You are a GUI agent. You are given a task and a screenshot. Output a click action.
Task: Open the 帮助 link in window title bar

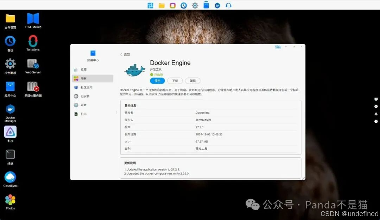(278, 47)
